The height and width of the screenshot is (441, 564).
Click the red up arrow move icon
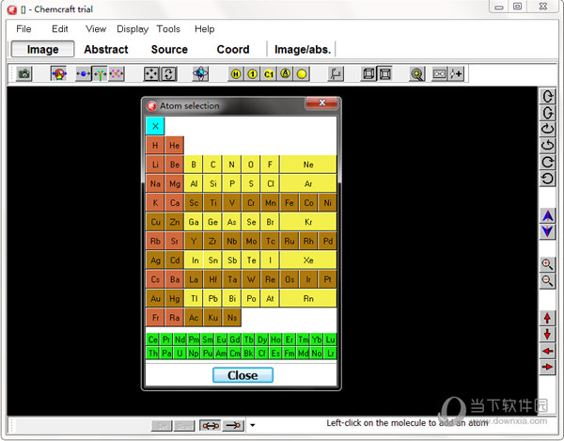coord(547,319)
